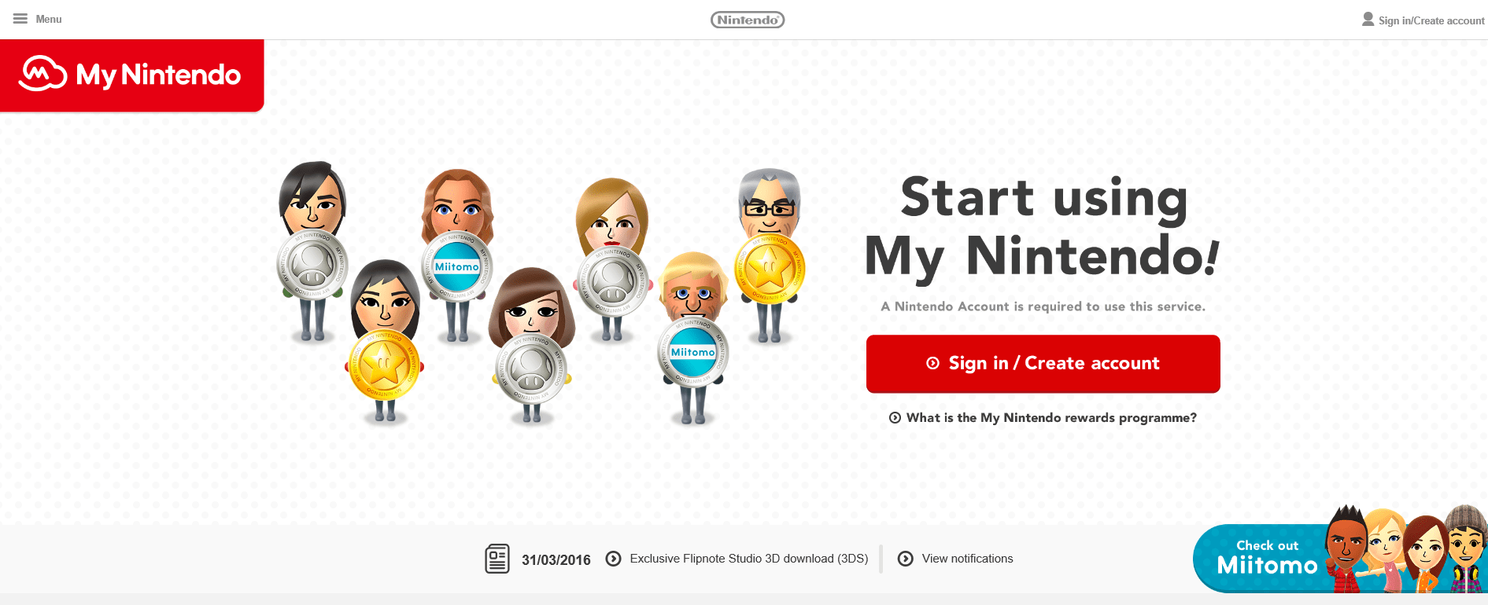Click the silver mushroom coin held by the black-haired Mii
1488x605 pixels.
[312, 265]
